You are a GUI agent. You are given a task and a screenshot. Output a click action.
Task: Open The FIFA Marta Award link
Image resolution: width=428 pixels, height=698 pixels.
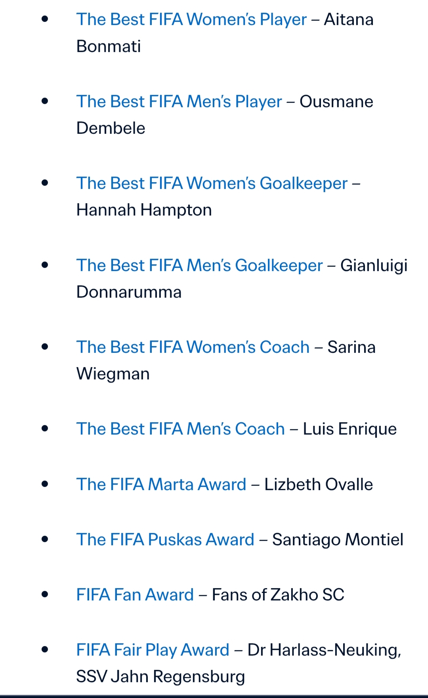pos(161,485)
